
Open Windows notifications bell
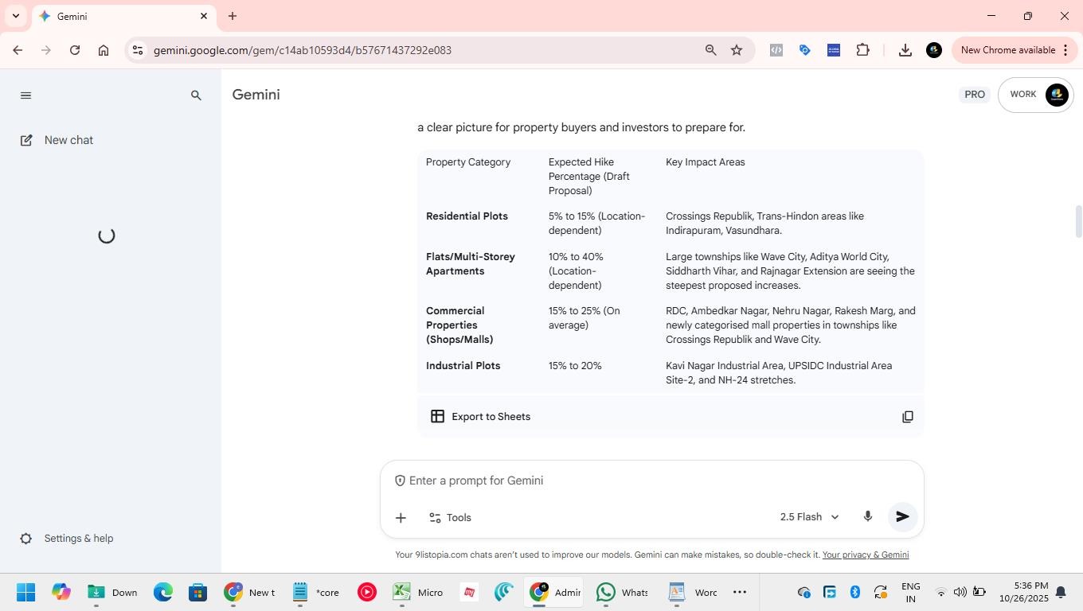pos(1061,593)
